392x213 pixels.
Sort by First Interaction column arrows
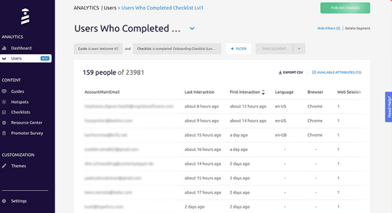pos(263,92)
